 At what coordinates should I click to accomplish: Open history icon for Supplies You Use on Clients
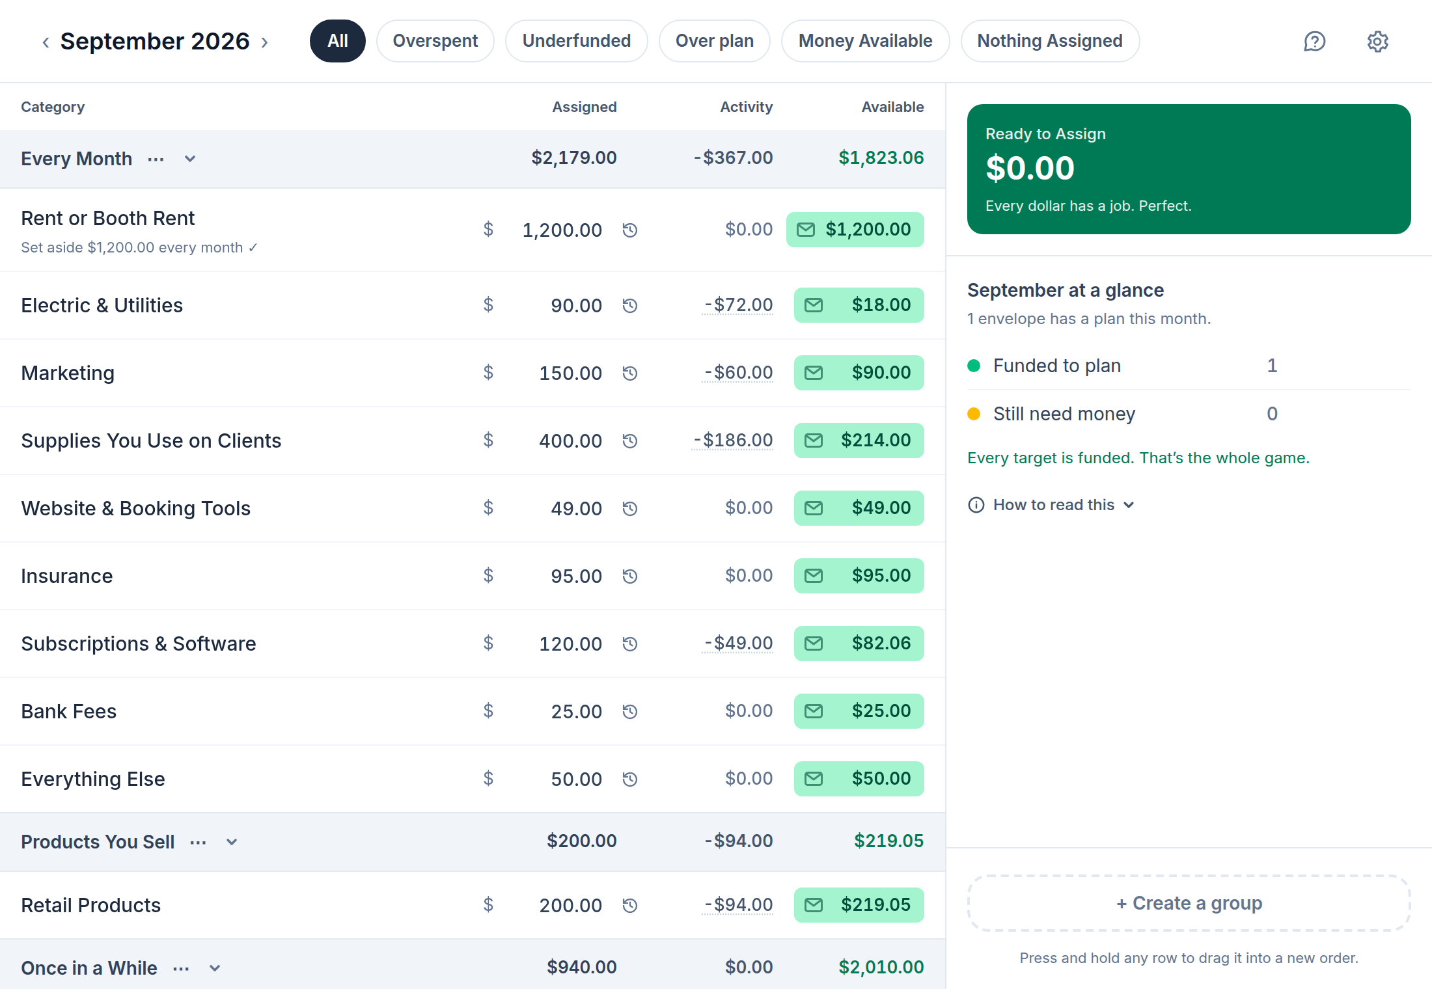coord(629,440)
